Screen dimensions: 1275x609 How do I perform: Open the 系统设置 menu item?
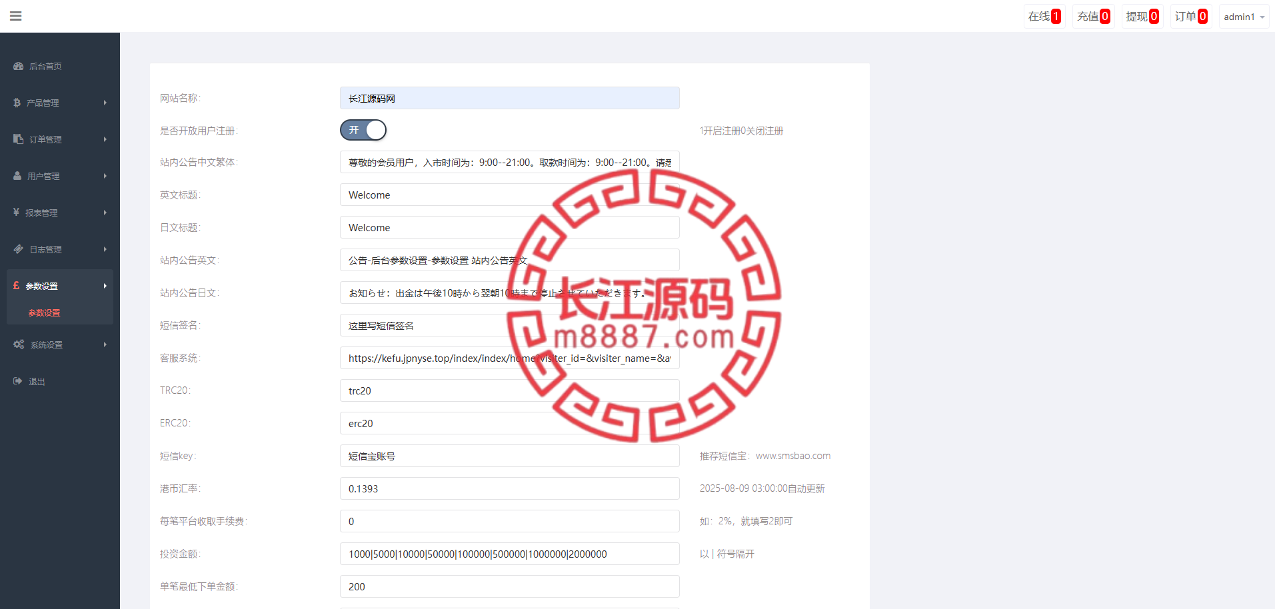click(x=60, y=344)
